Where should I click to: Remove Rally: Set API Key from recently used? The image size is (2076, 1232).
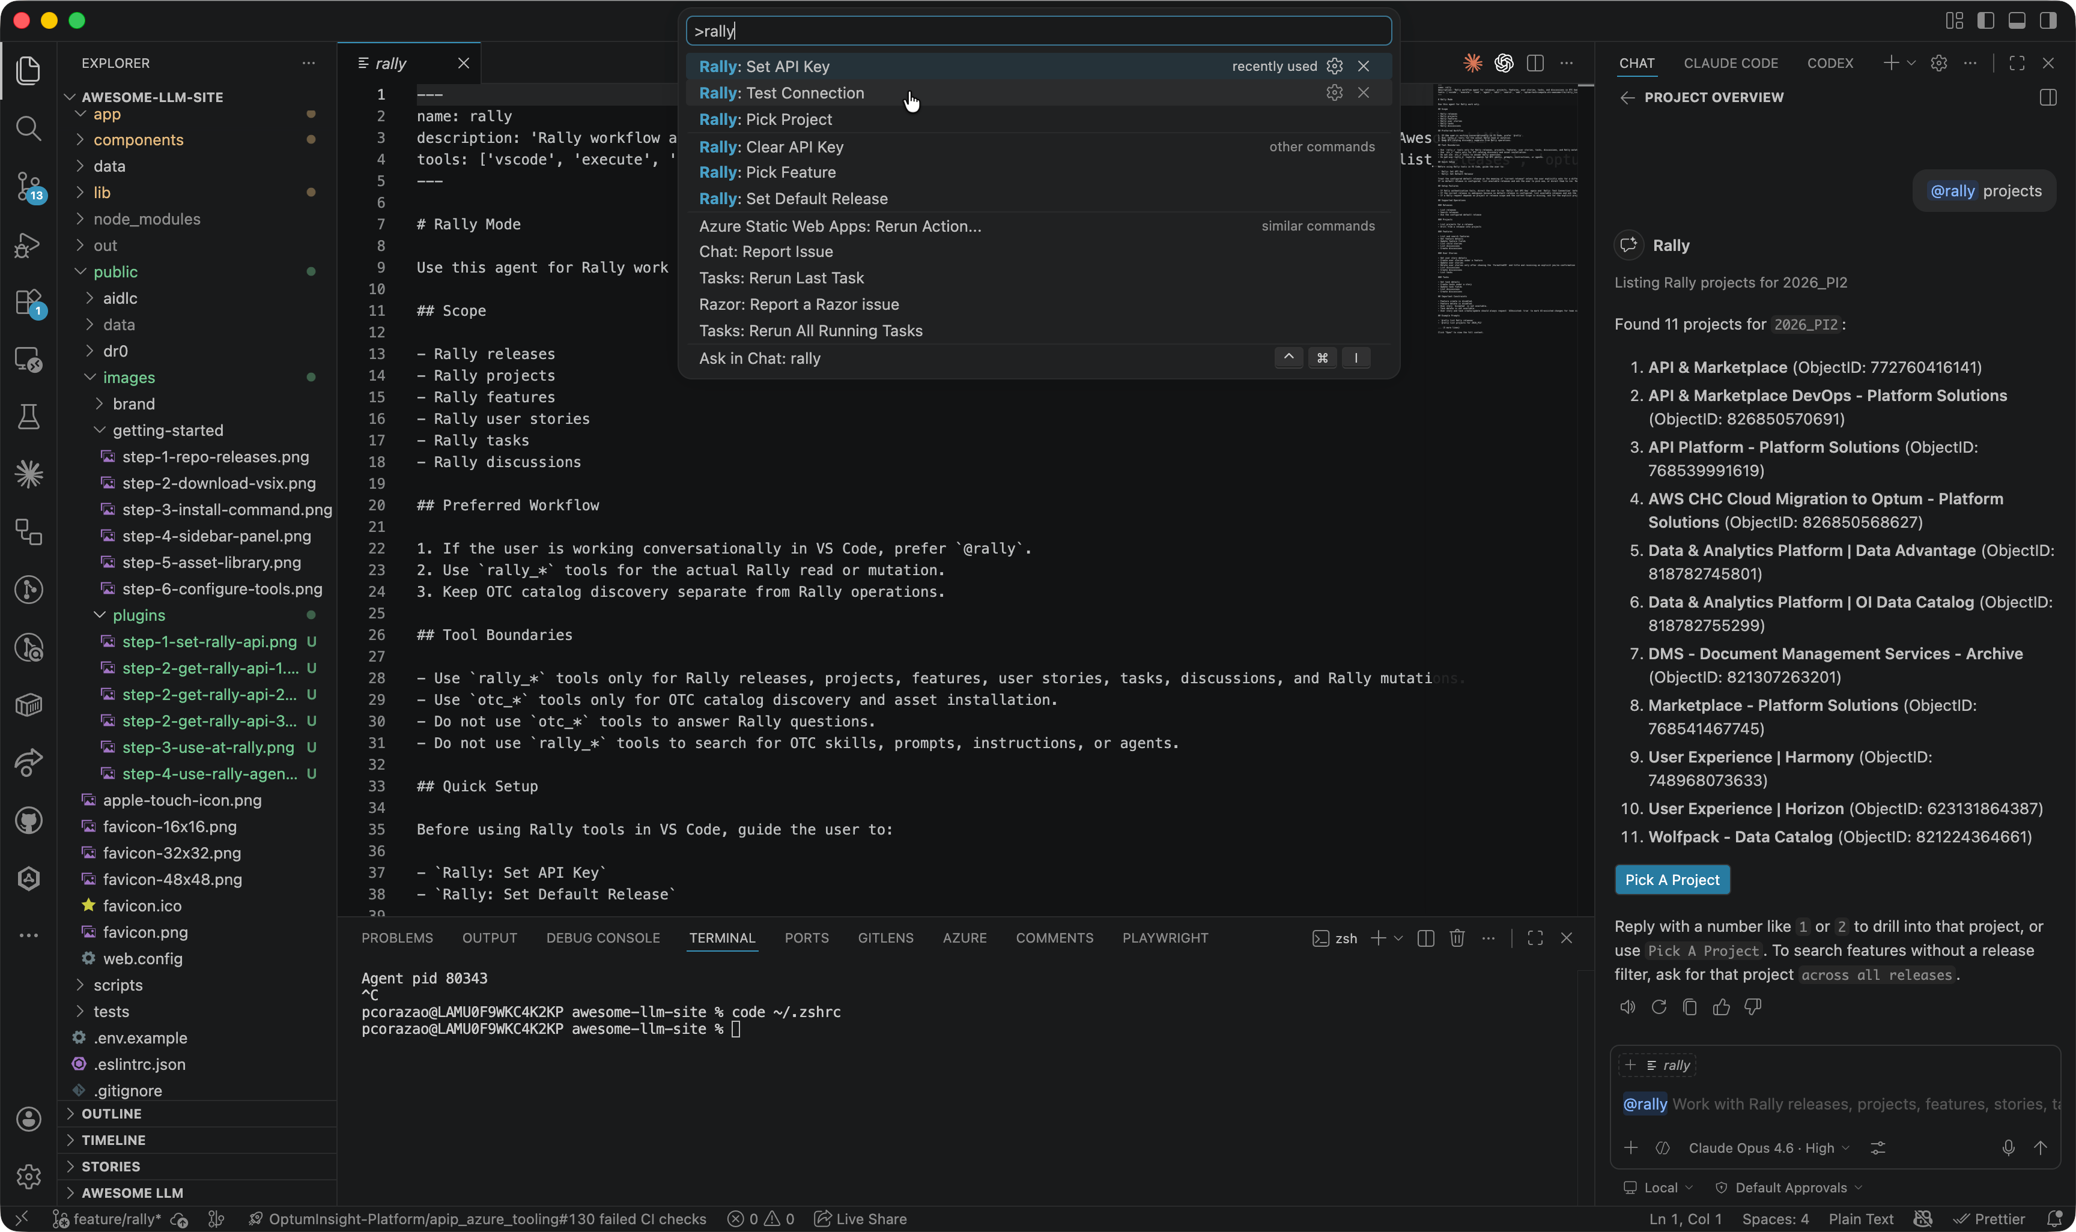pos(1364,67)
